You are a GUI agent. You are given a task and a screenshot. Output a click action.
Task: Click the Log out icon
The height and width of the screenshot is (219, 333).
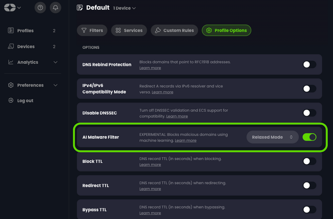pyautogui.click(x=10, y=100)
